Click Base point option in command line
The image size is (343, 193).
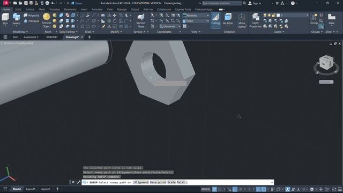[x=158, y=182]
